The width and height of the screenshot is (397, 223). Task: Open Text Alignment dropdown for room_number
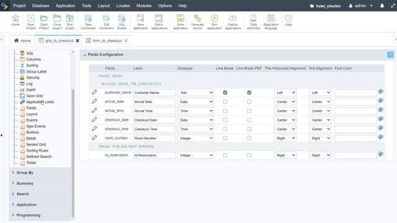[x=320, y=138]
